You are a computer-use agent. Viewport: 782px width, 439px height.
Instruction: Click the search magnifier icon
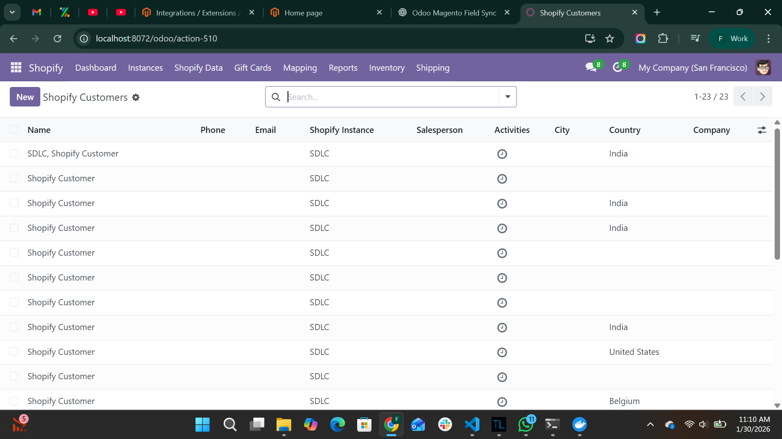click(276, 97)
